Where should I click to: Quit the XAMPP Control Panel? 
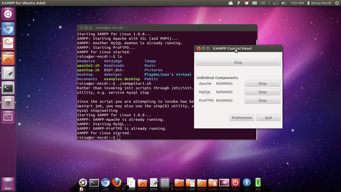click(x=268, y=118)
